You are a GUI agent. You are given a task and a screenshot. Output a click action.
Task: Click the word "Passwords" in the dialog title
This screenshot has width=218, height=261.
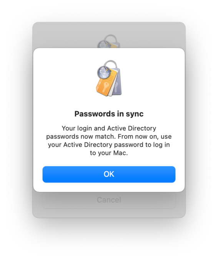tap(95, 114)
